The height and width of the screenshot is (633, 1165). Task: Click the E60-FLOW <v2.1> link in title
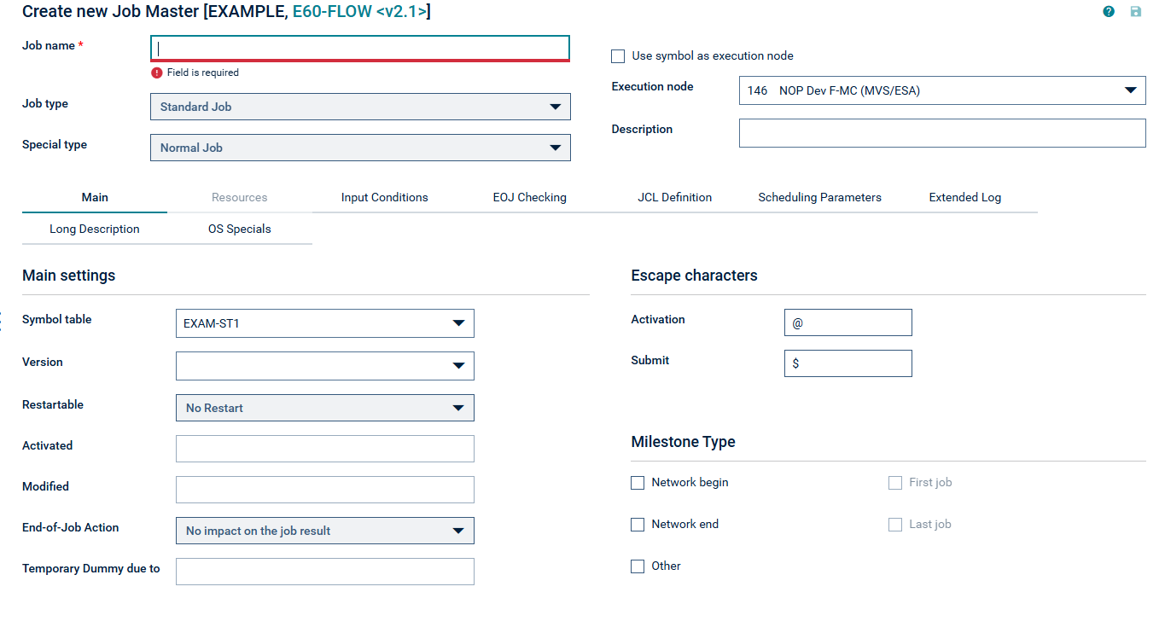point(359,11)
